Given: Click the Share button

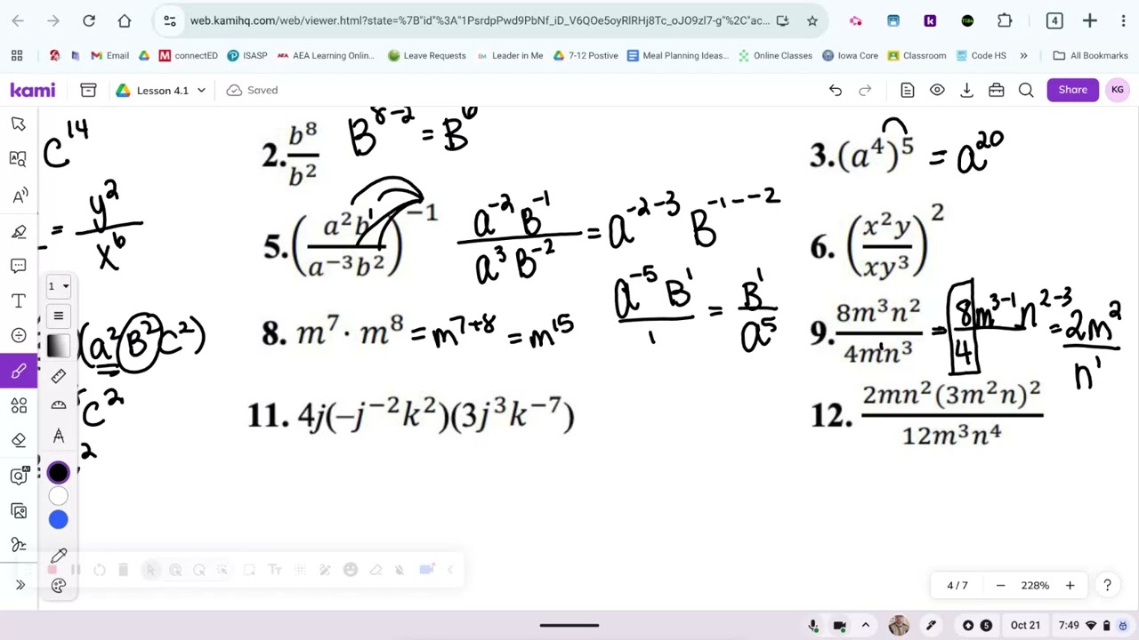Looking at the screenshot, I should point(1072,90).
